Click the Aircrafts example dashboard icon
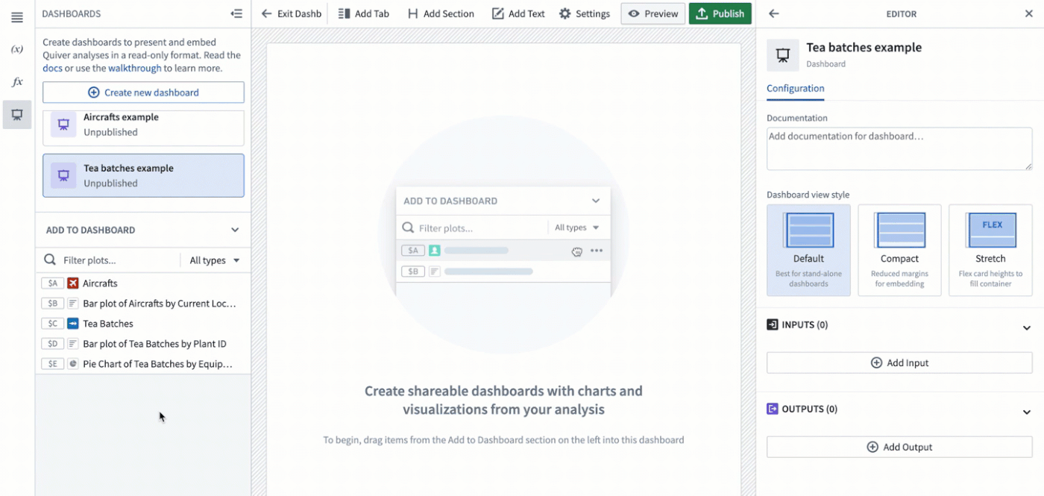Screen dimensions: 1044x496 [x=63, y=125]
